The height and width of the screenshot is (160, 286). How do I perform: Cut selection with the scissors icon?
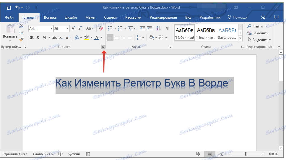(x=21, y=26)
